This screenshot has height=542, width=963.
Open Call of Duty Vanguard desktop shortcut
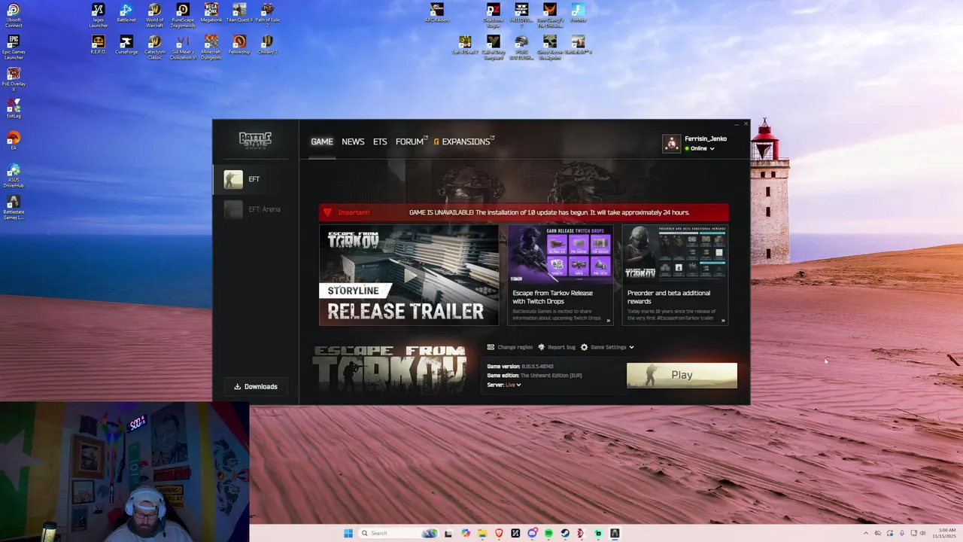pos(493,47)
